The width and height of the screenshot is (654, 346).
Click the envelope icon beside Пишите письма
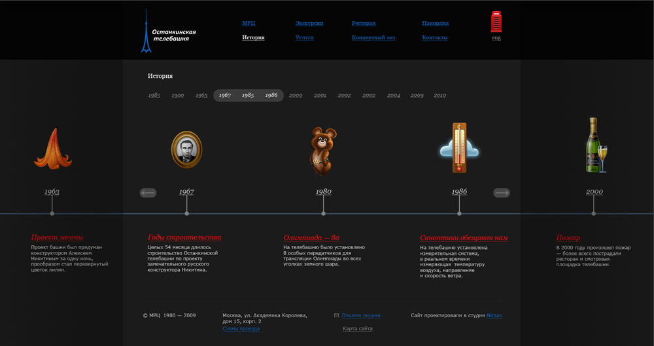(336, 315)
